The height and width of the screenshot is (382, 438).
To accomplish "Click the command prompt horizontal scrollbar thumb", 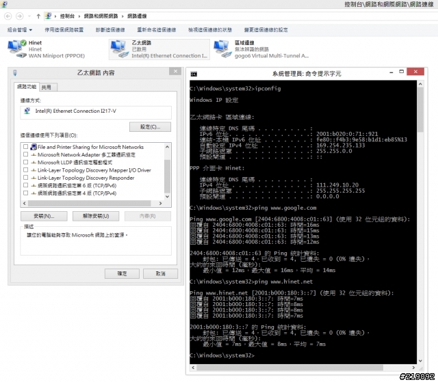I will [289, 368].
